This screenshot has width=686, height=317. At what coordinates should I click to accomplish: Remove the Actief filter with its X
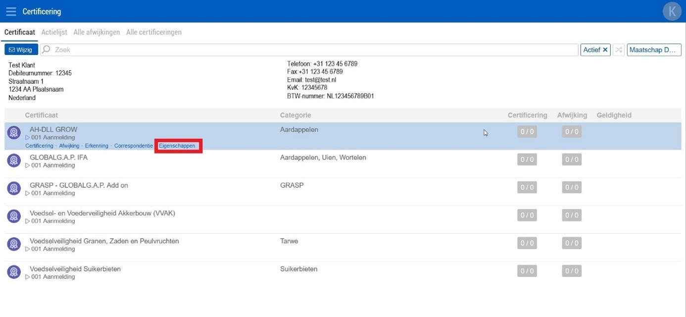[605, 50]
